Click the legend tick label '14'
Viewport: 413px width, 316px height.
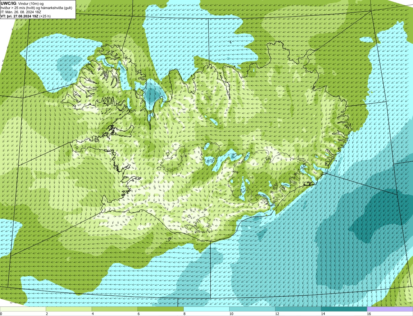click(323, 314)
